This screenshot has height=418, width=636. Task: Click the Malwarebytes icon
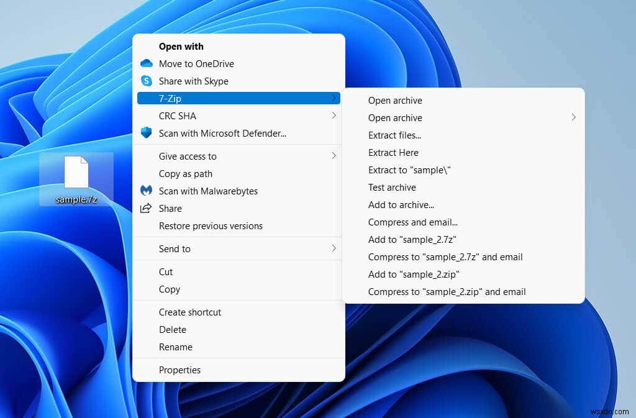tap(147, 191)
